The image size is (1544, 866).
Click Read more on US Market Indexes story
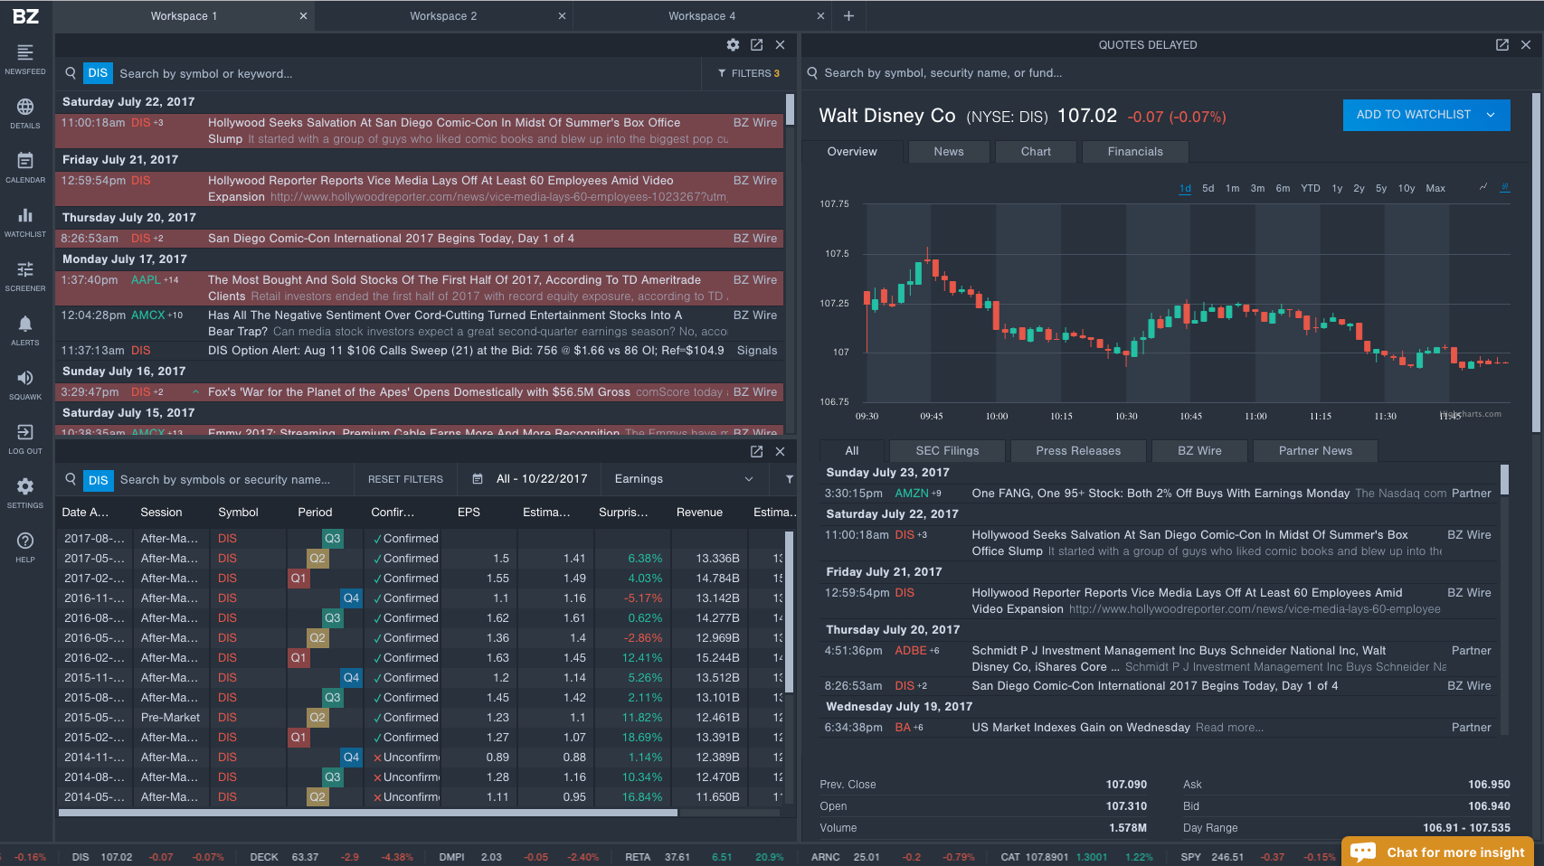(1229, 728)
